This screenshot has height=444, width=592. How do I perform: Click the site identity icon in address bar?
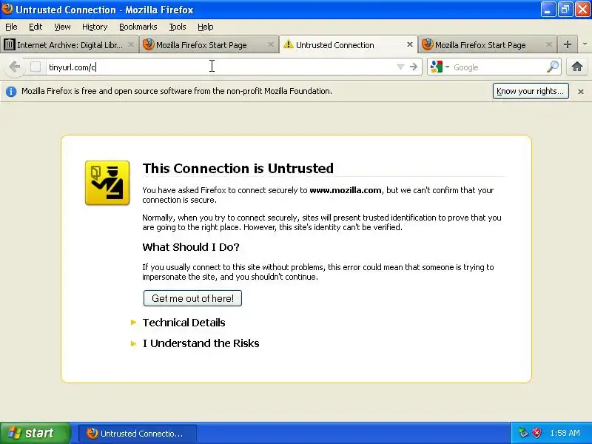36,67
